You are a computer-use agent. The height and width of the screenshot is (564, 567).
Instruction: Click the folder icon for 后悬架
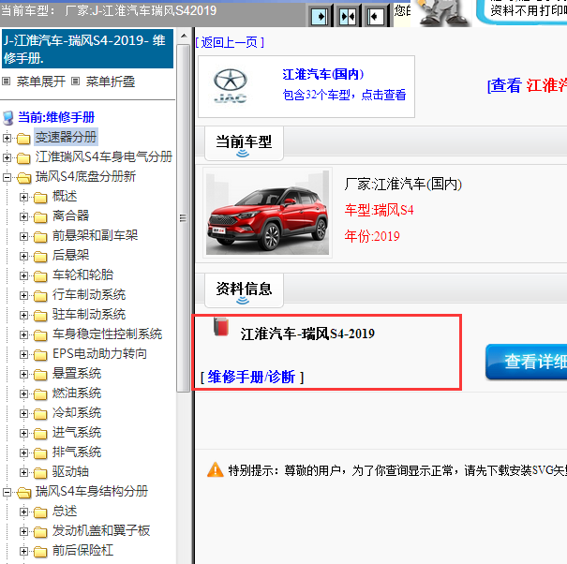tap(40, 257)
